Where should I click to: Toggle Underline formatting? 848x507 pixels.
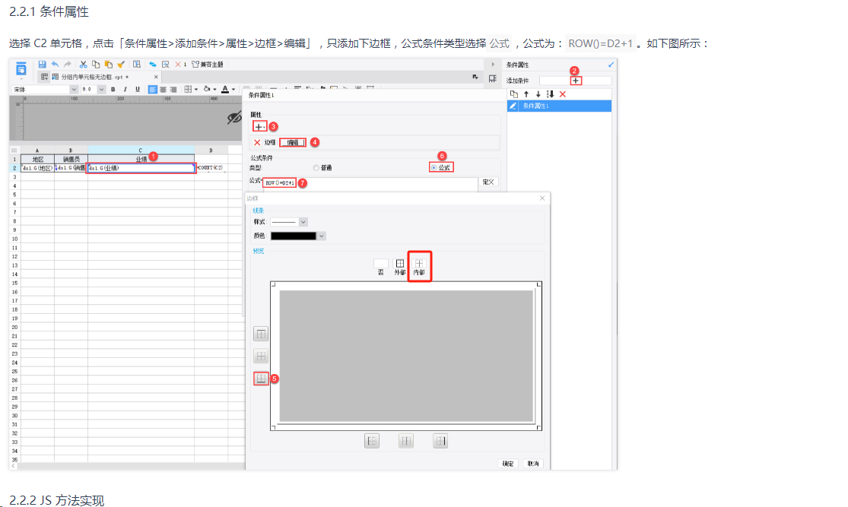pos(138,89)
